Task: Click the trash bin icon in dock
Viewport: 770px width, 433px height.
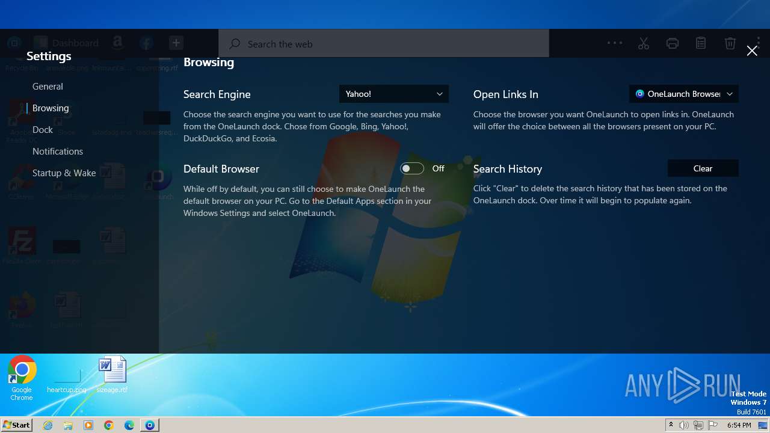Action: coord(730,43)
